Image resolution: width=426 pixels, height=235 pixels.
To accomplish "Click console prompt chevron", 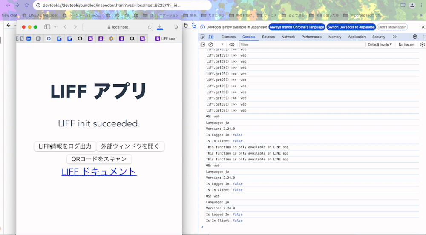I will tap(202, 227).
